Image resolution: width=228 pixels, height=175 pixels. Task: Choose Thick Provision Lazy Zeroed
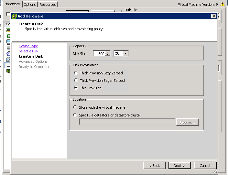click(76, 73)
